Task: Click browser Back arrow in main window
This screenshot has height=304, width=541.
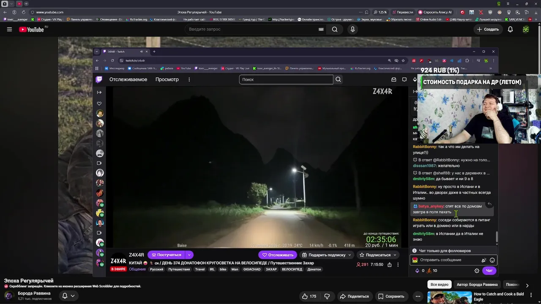Action: (x=5, y=12)
